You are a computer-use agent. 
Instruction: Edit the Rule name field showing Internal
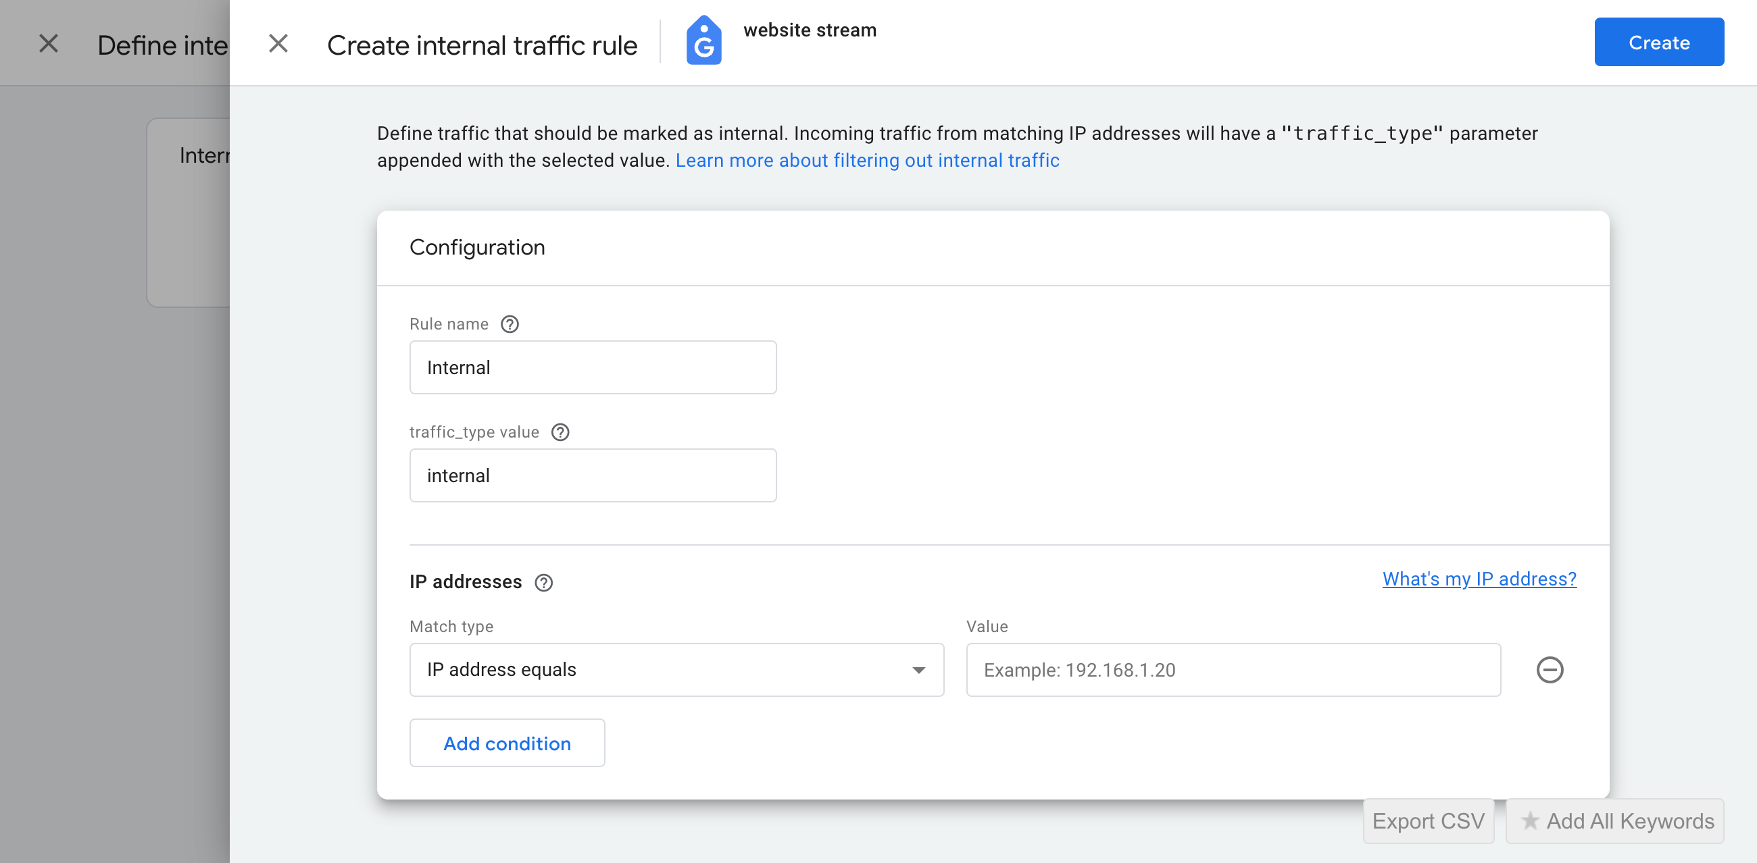tap(592, 367)
